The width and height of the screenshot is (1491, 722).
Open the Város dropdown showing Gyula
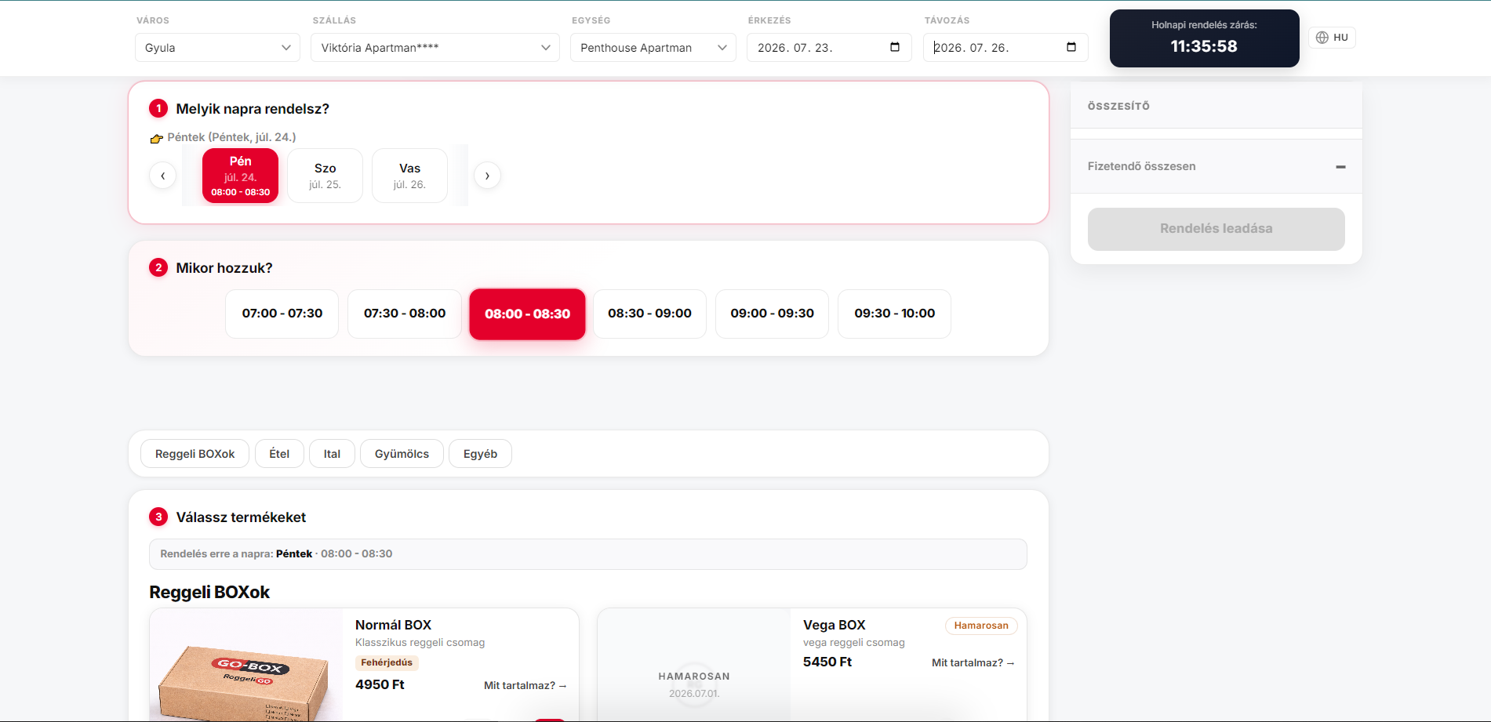(x=217, y=48)
